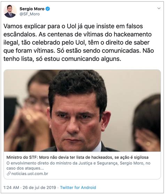Select the card description 'O envolvimento direto'
The image size is (165, 194).
(x=78, y=165)
